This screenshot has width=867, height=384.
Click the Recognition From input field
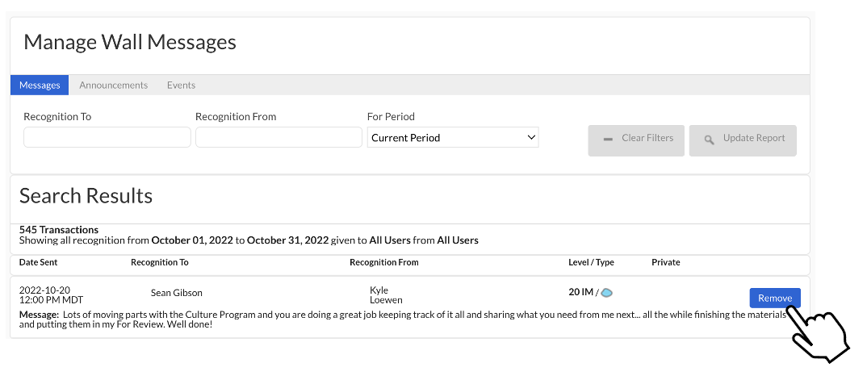point(279,137)
